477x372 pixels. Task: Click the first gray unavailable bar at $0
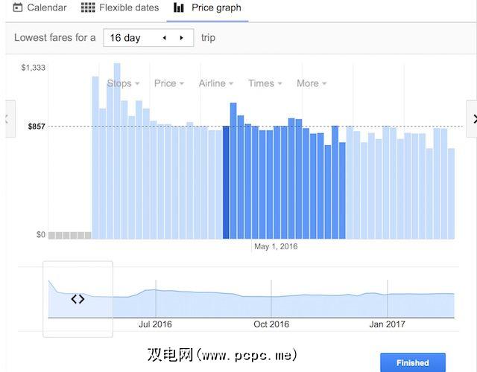click(51, 235)
